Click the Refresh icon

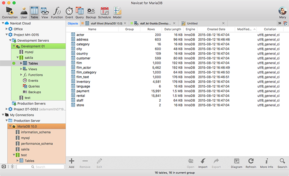point(251,163)
